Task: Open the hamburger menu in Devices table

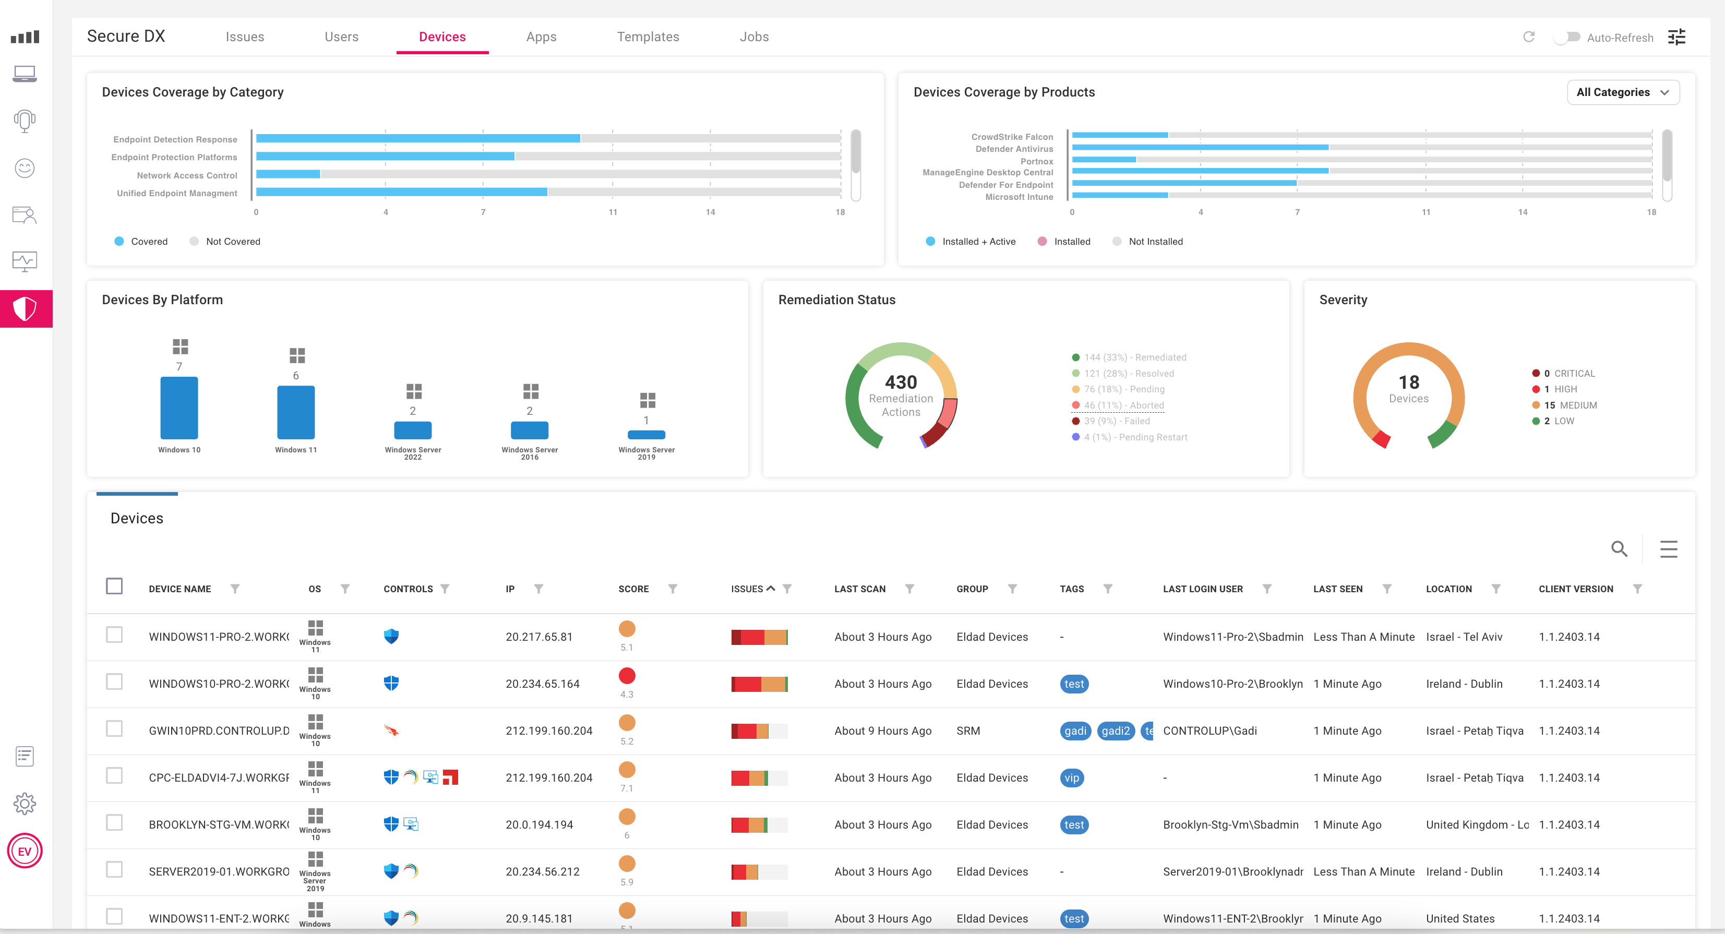Action: (1668, 549)
